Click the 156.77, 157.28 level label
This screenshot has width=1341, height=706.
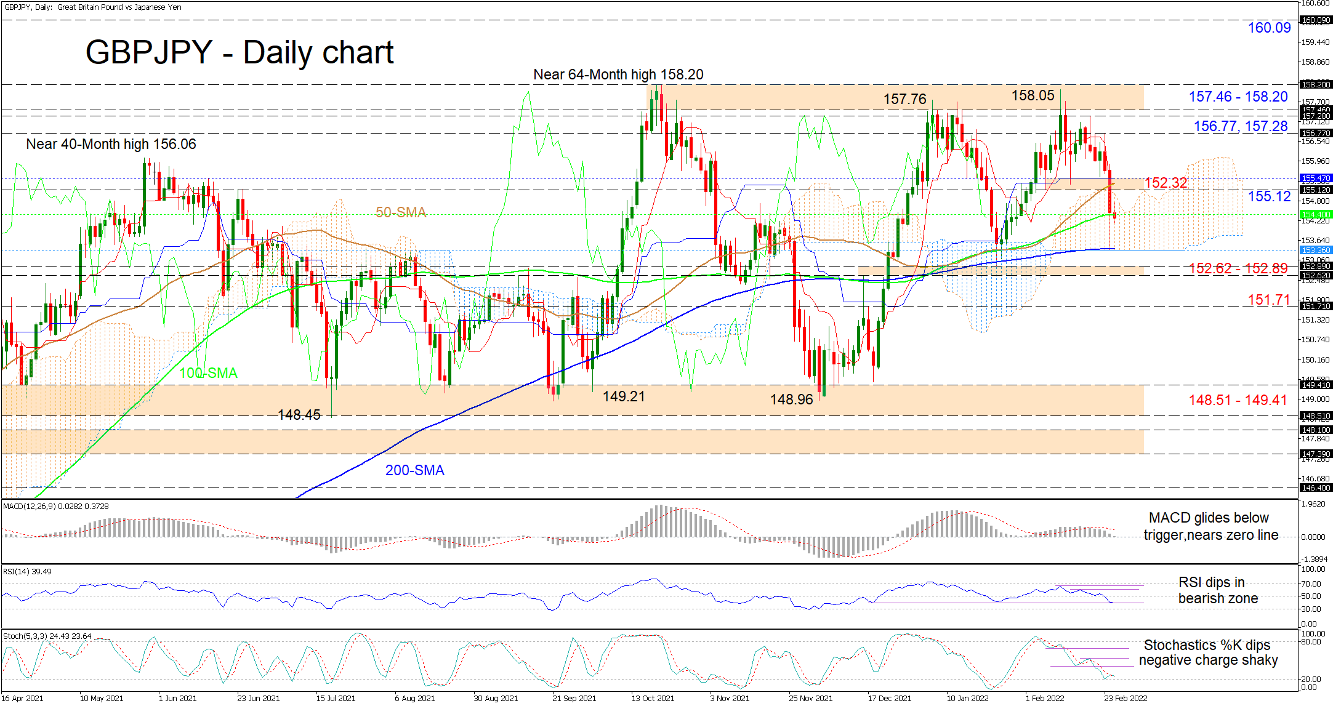point(1240,126)
